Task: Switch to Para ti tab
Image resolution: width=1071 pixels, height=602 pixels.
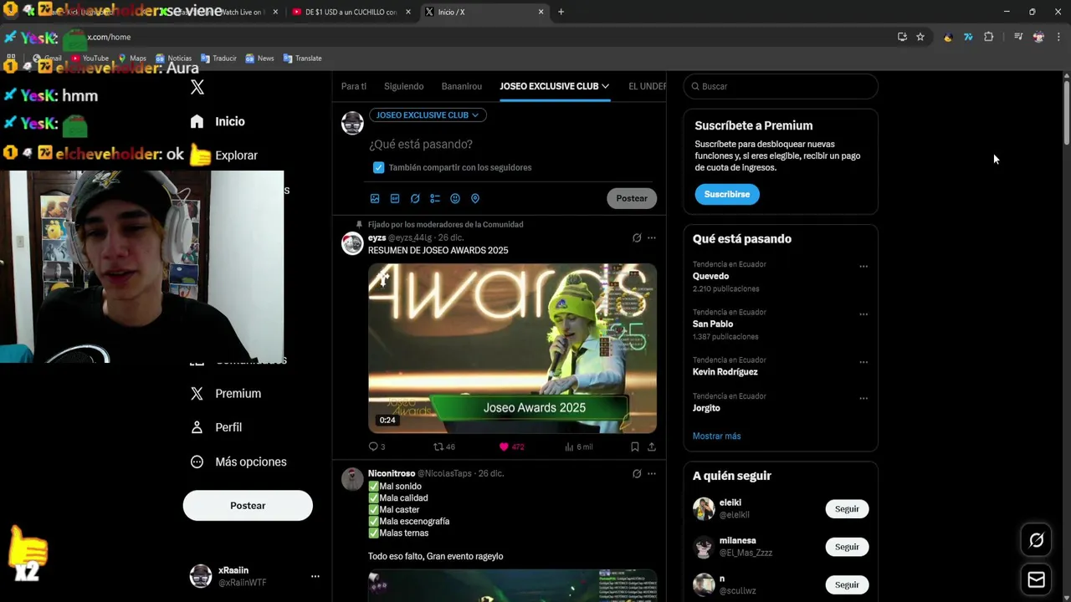Action: click(x=353, y=86)
